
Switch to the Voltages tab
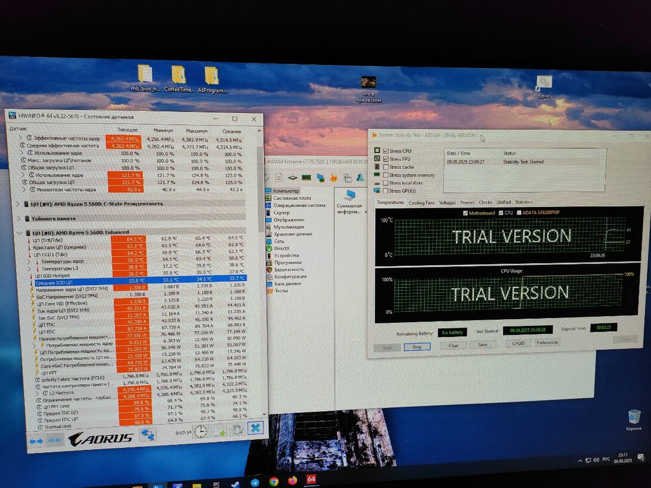click(447, 202)
